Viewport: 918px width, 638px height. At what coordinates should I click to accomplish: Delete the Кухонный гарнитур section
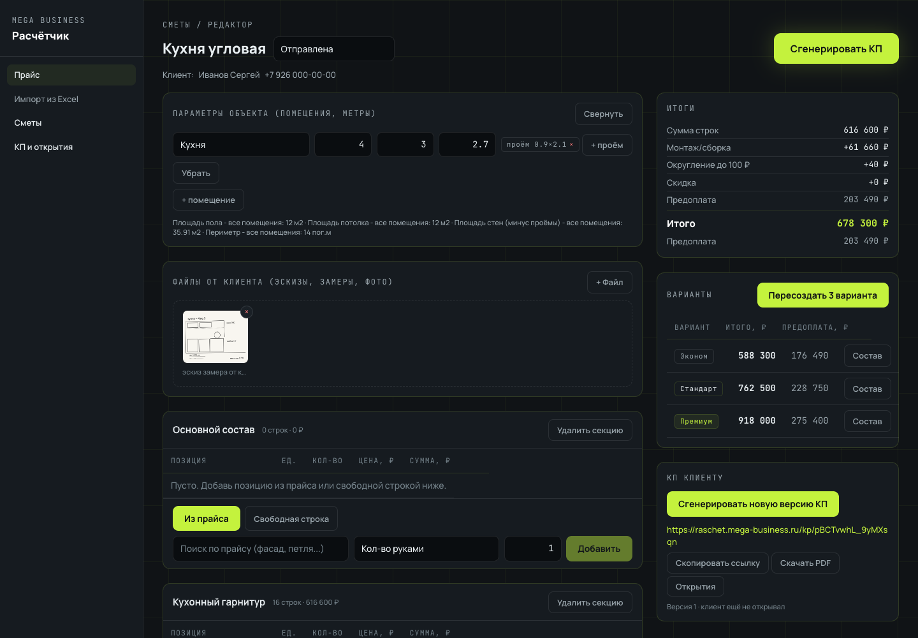coord(590,603)
